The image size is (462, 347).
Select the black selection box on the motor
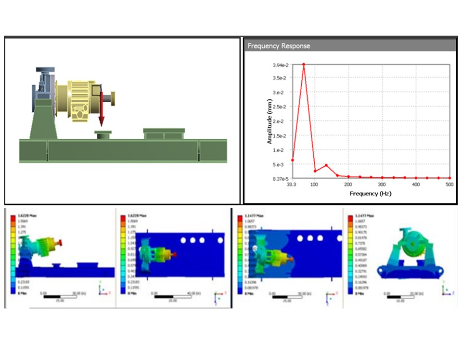[x=97, y=90]
